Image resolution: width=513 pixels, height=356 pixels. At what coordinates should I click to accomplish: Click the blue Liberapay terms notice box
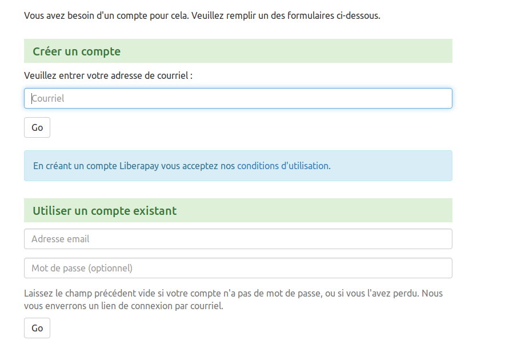237,166
